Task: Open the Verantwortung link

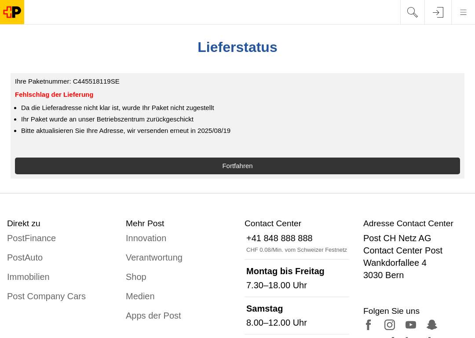Action: coord(154,257)
